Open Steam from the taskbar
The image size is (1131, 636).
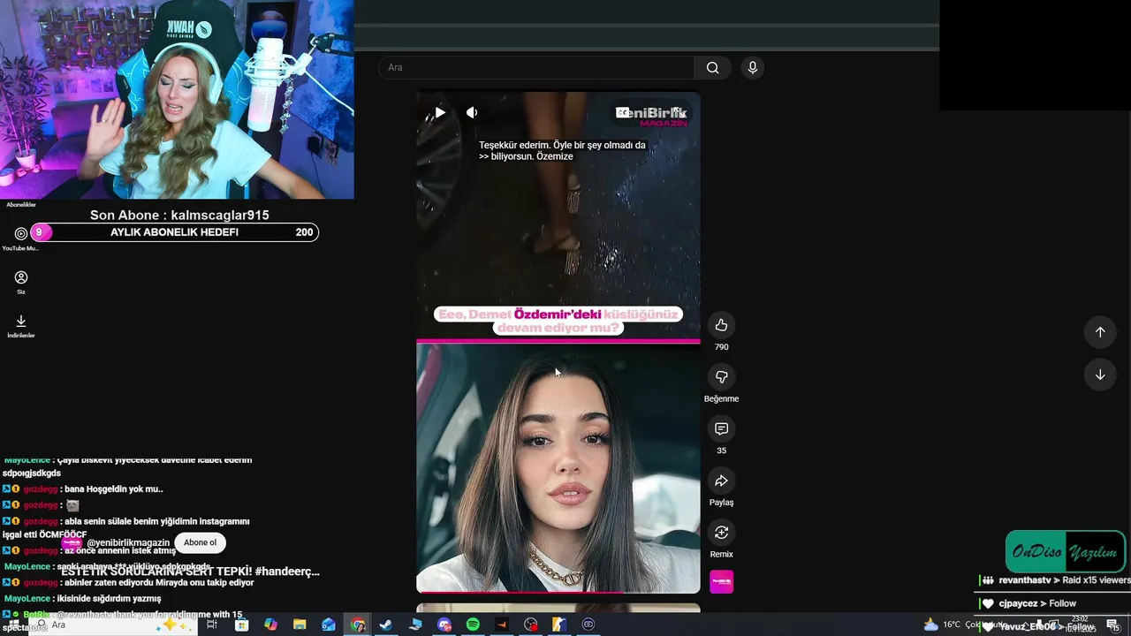(386, 625)
